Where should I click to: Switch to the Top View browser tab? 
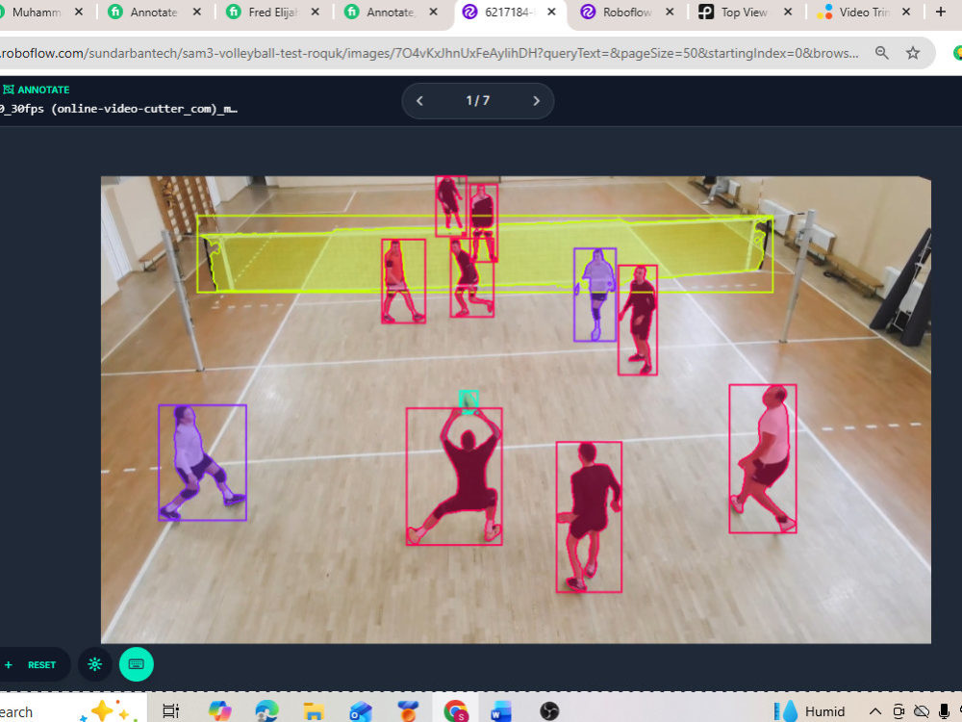coord(744,13)
